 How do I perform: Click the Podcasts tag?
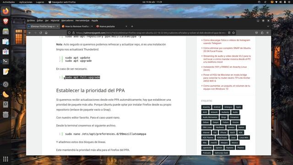206,153
